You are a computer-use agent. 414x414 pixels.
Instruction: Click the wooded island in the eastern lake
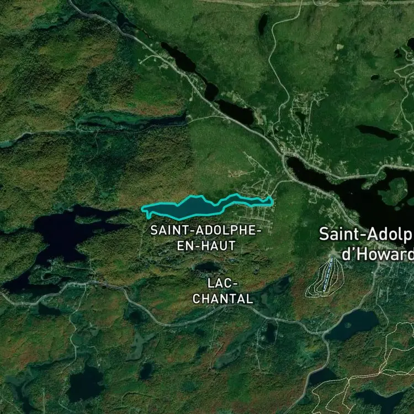(x=394, y=190)
